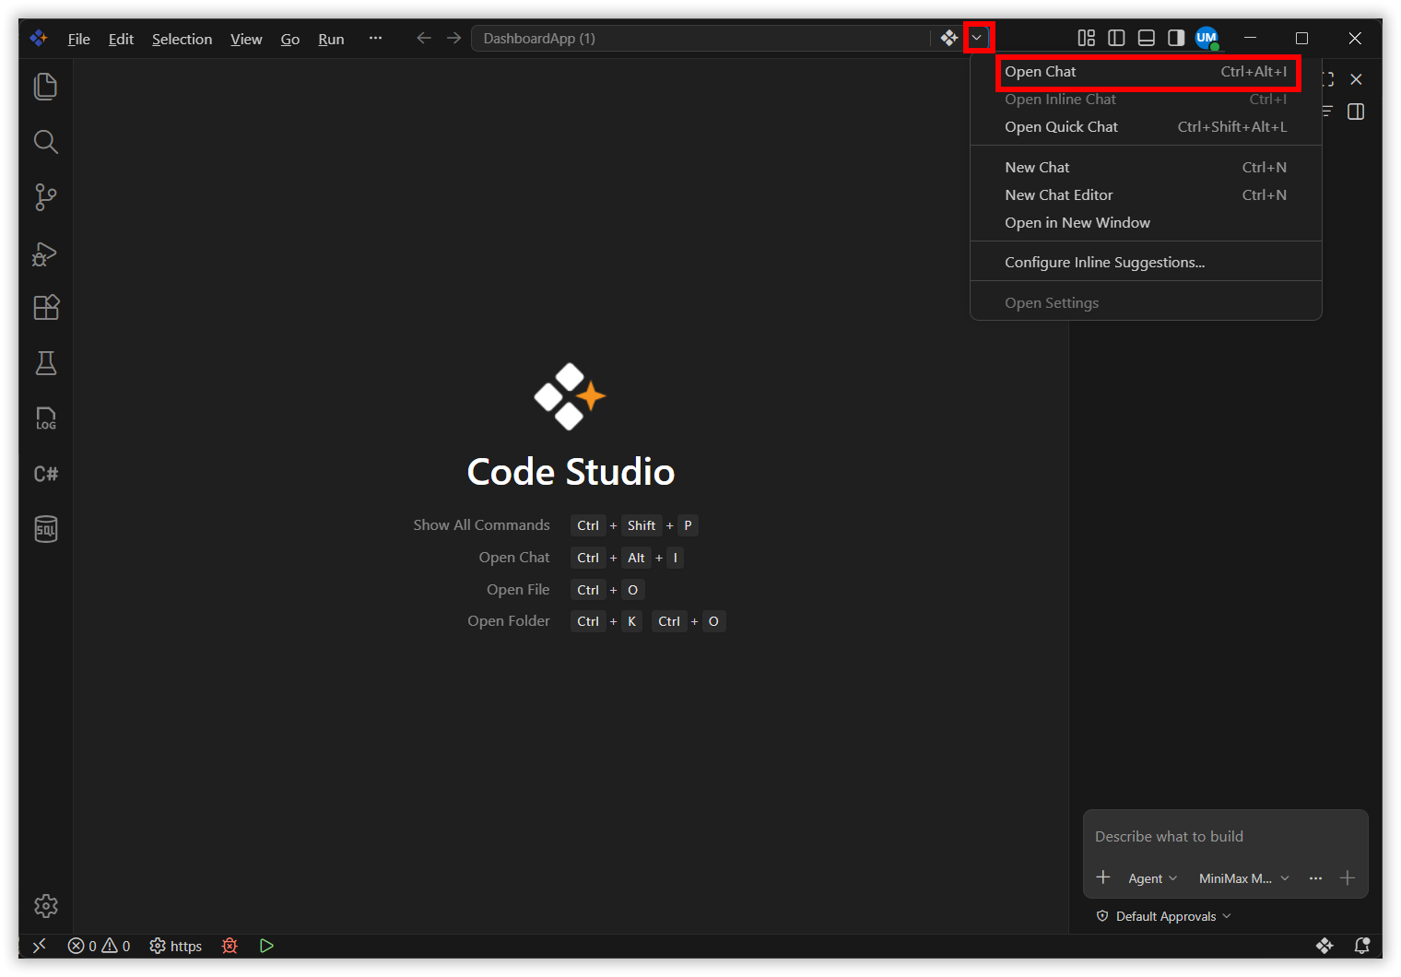Open the C# view in activity bar

(45, 474)
